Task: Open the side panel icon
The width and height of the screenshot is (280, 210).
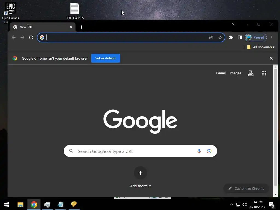Action: (240, 37)
